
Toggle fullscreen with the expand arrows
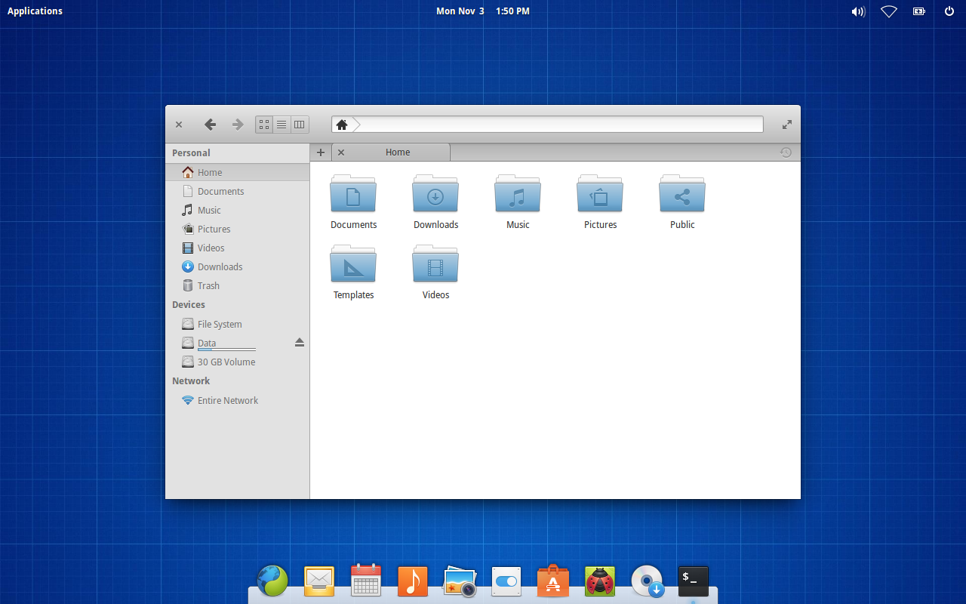(x=786, y=124)
